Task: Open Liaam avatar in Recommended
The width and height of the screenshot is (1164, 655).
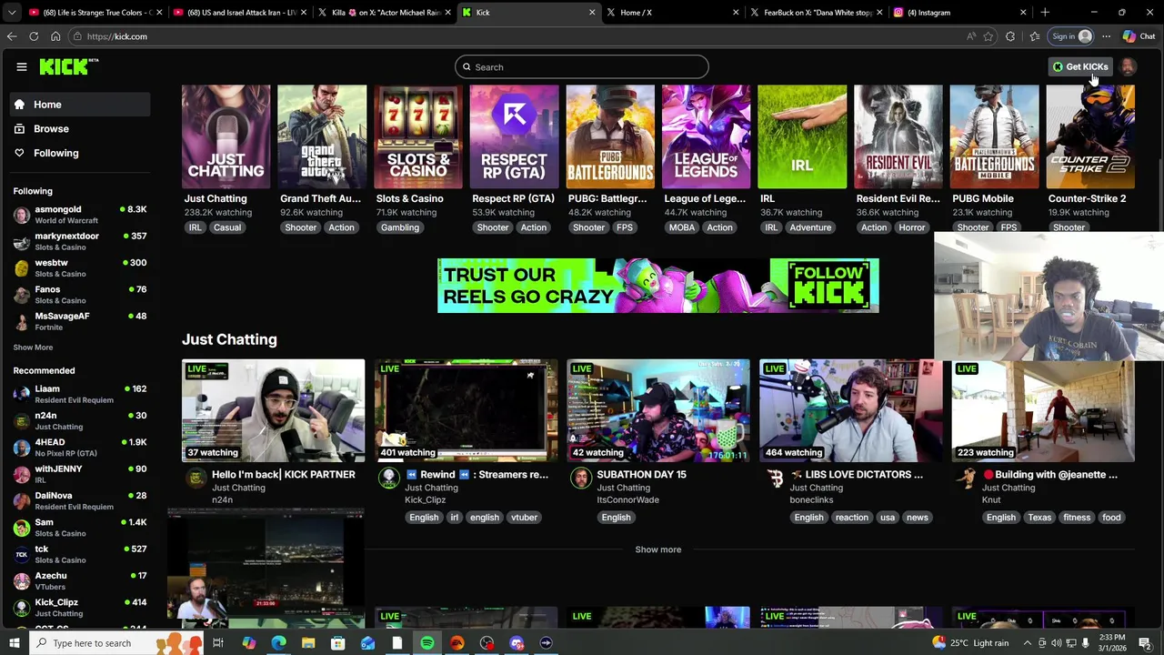Action: pos(22,394)
